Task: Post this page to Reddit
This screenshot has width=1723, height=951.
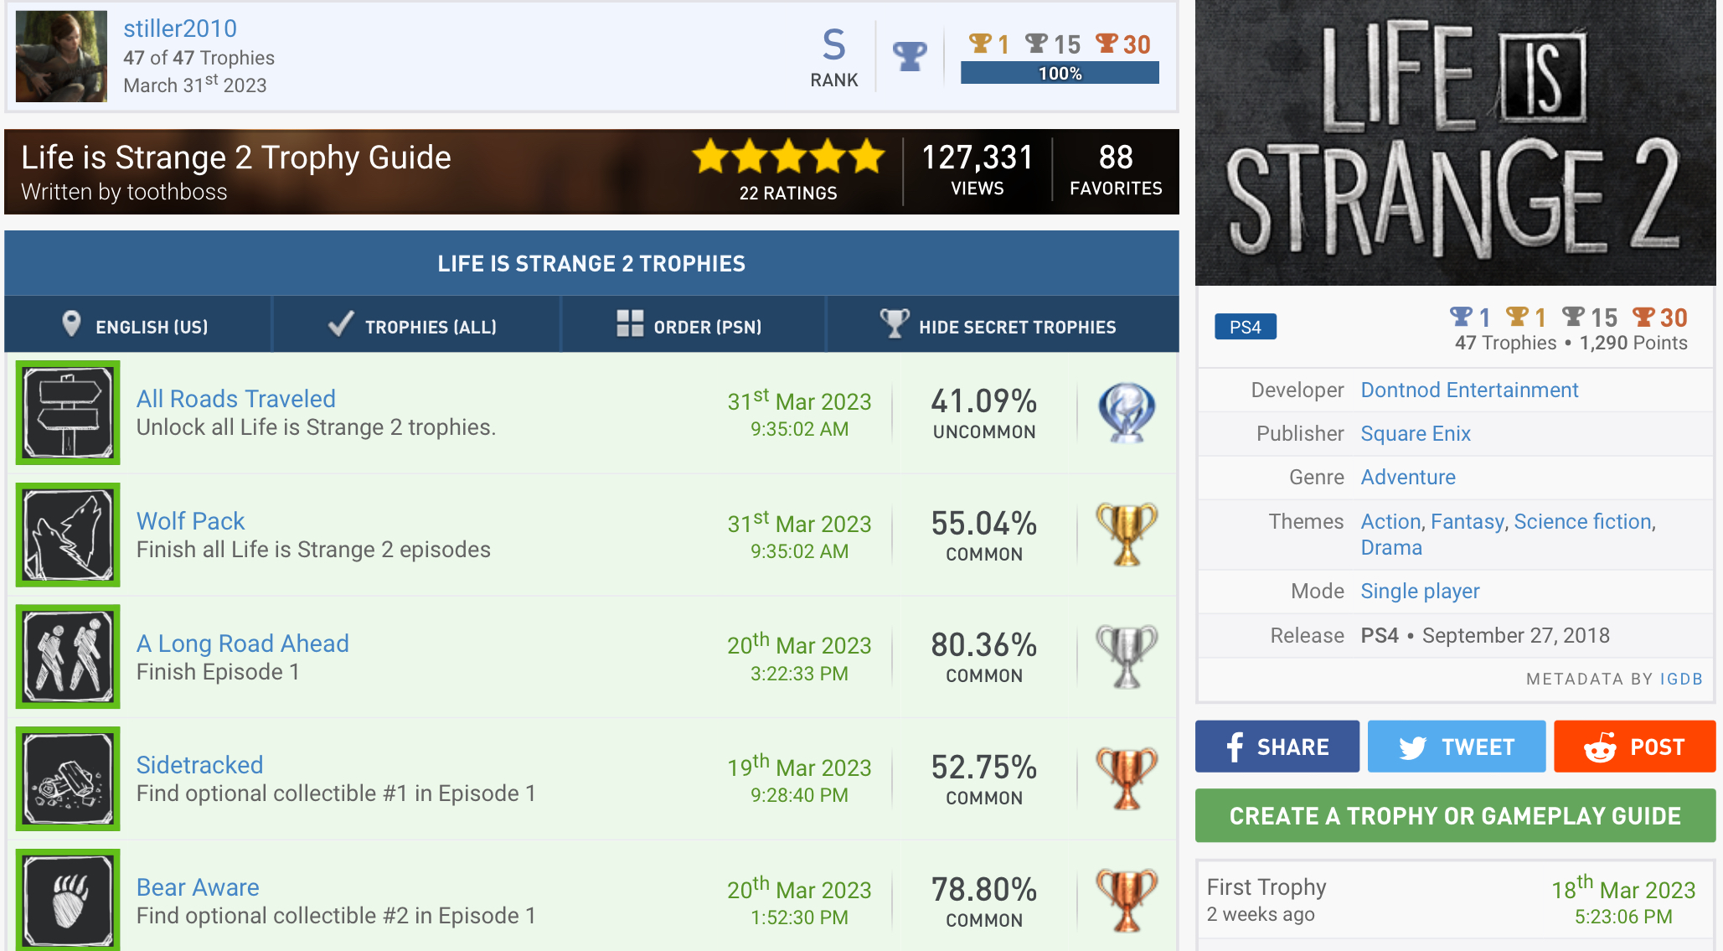Action: coord(1634,747)
